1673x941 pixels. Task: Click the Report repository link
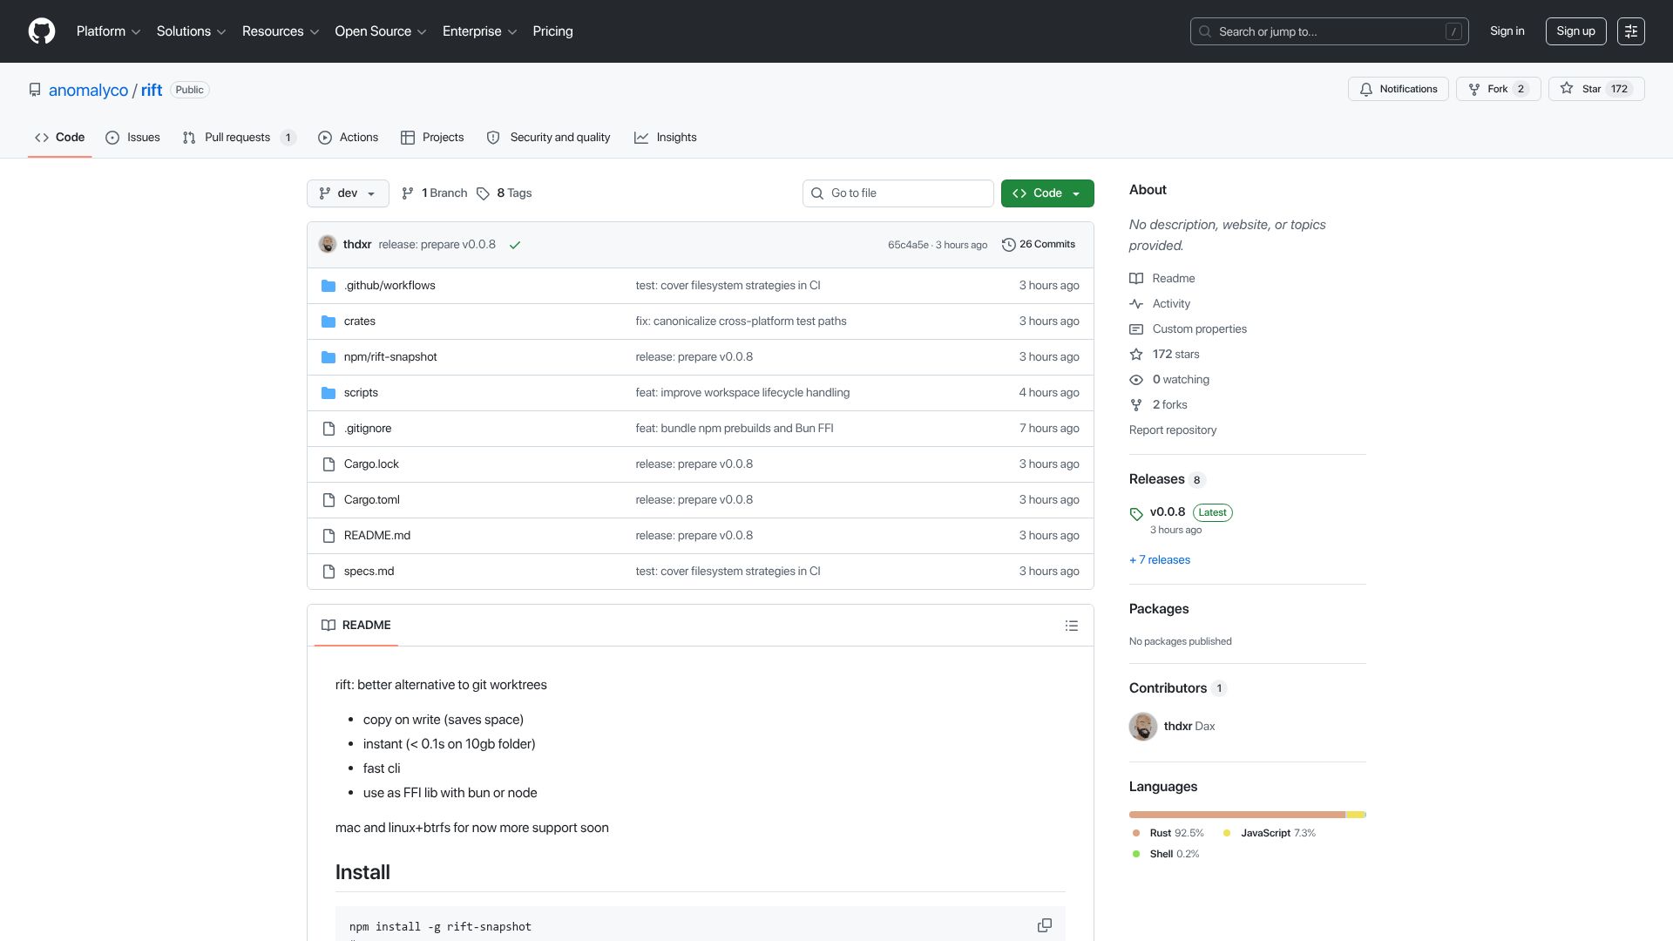1172,430
